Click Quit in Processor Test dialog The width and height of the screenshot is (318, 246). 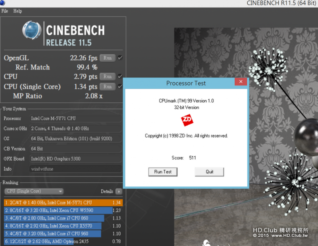[209, 172]
